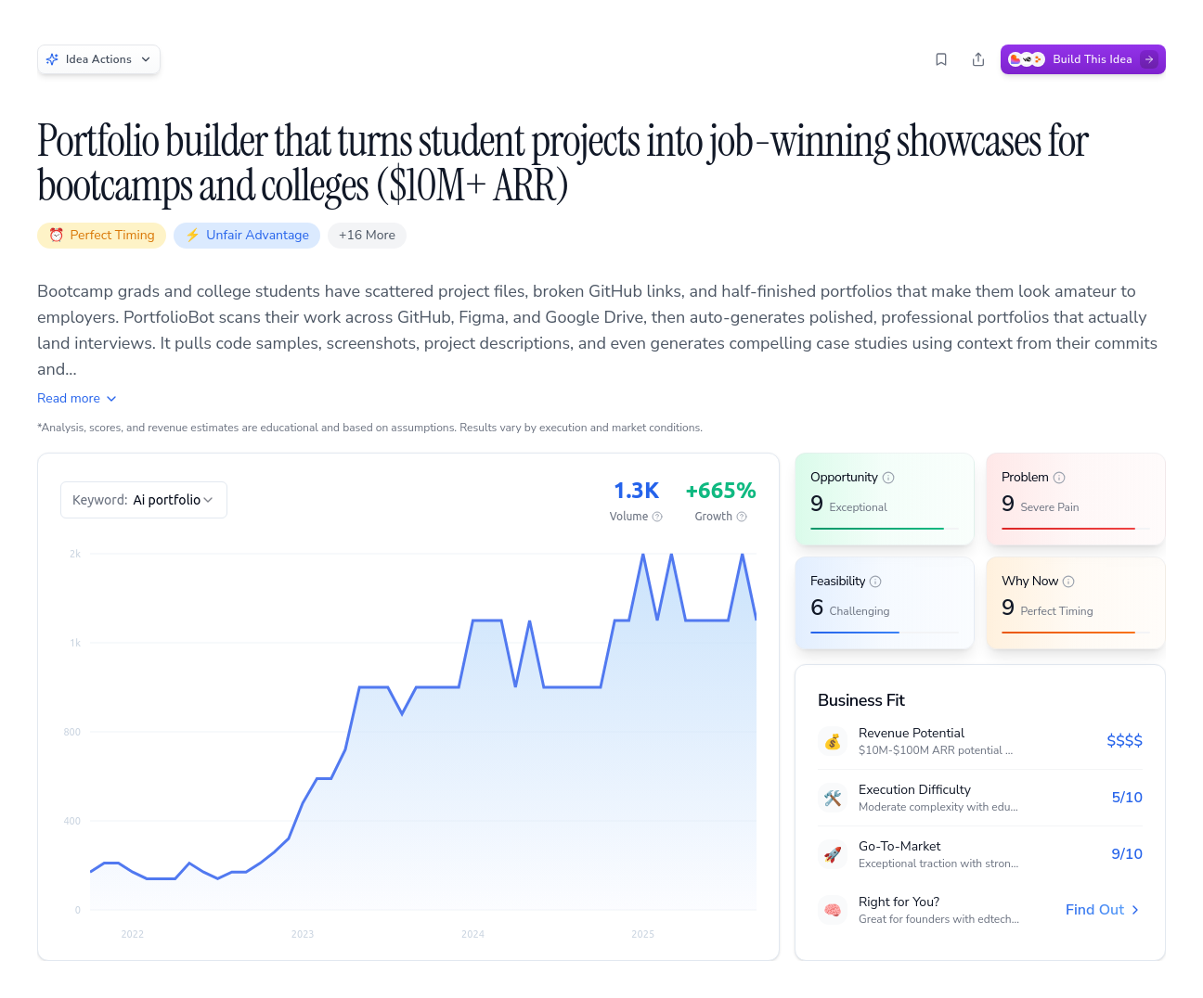Click the info icon beside Opportunity
This screenshot has width=1203, height=998.
[888, 478]
